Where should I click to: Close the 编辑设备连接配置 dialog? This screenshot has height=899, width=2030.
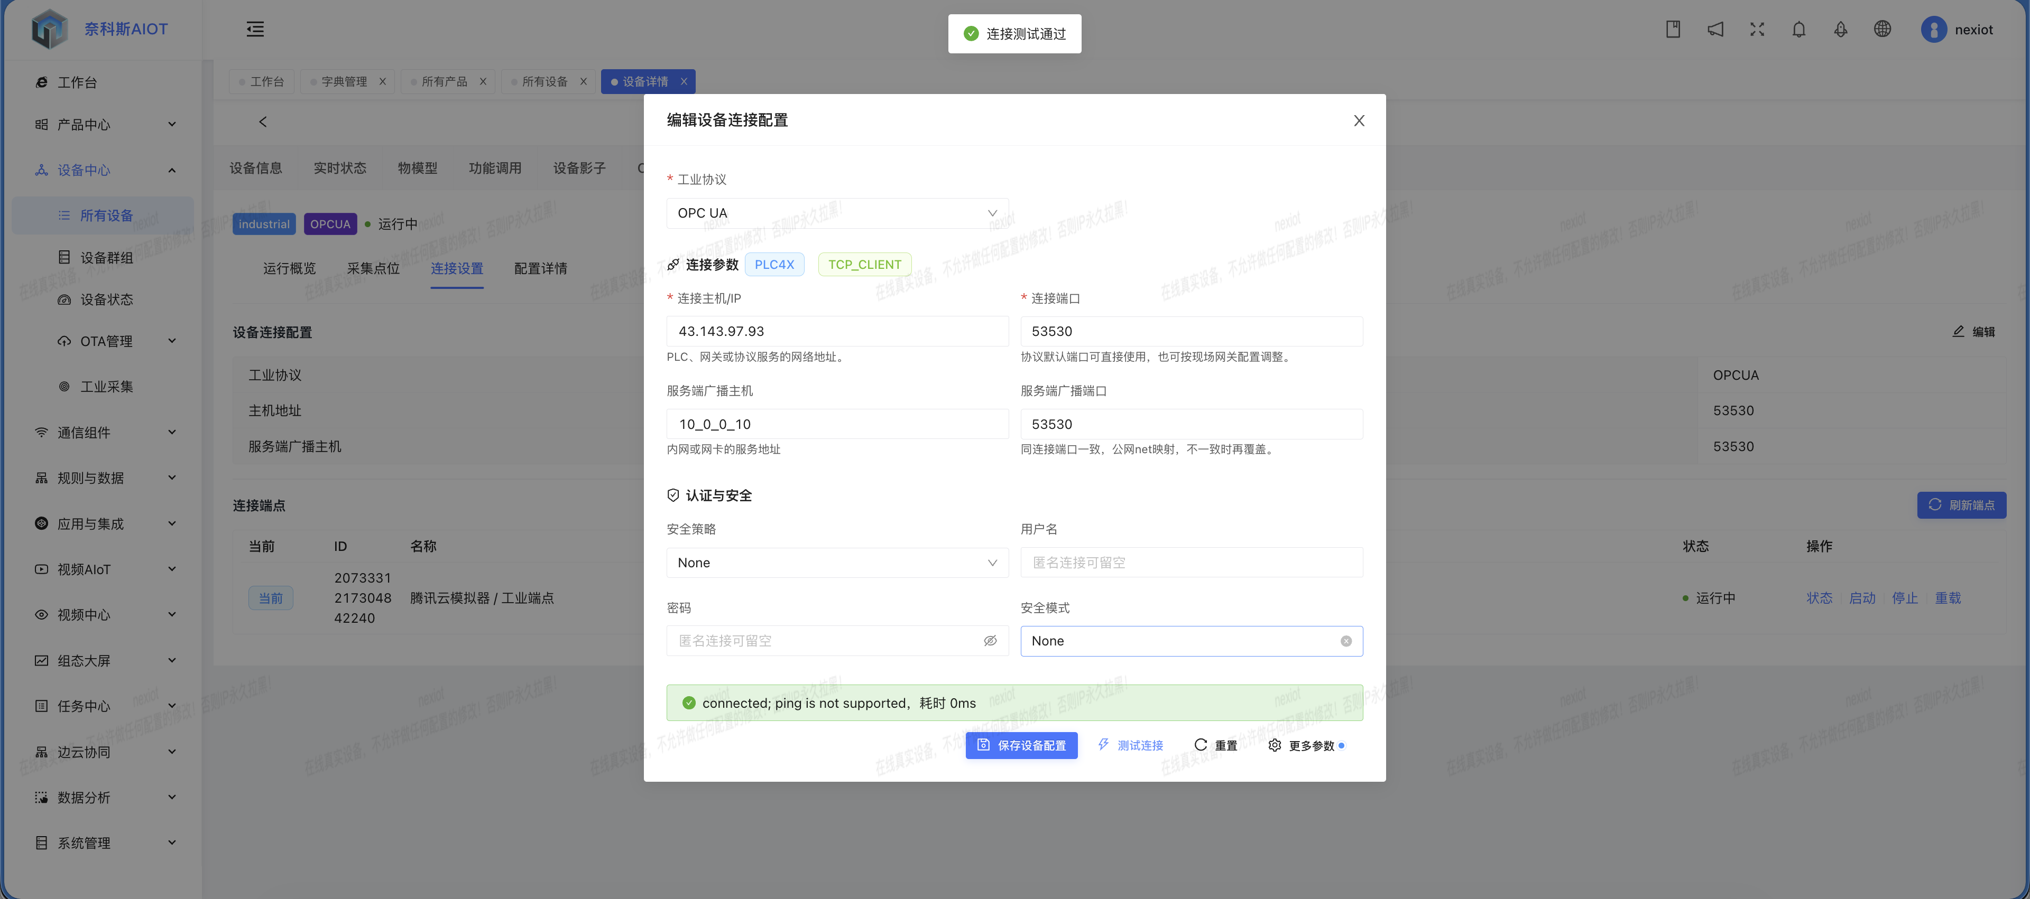click(x=1359, y=120)
